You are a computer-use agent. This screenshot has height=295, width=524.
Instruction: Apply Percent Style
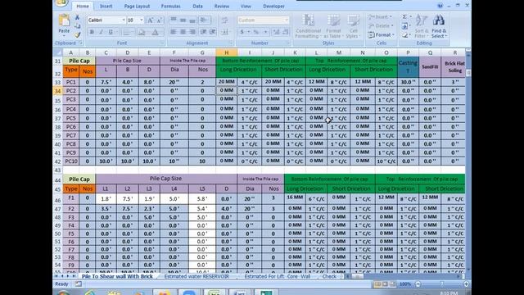click(255, 32)
